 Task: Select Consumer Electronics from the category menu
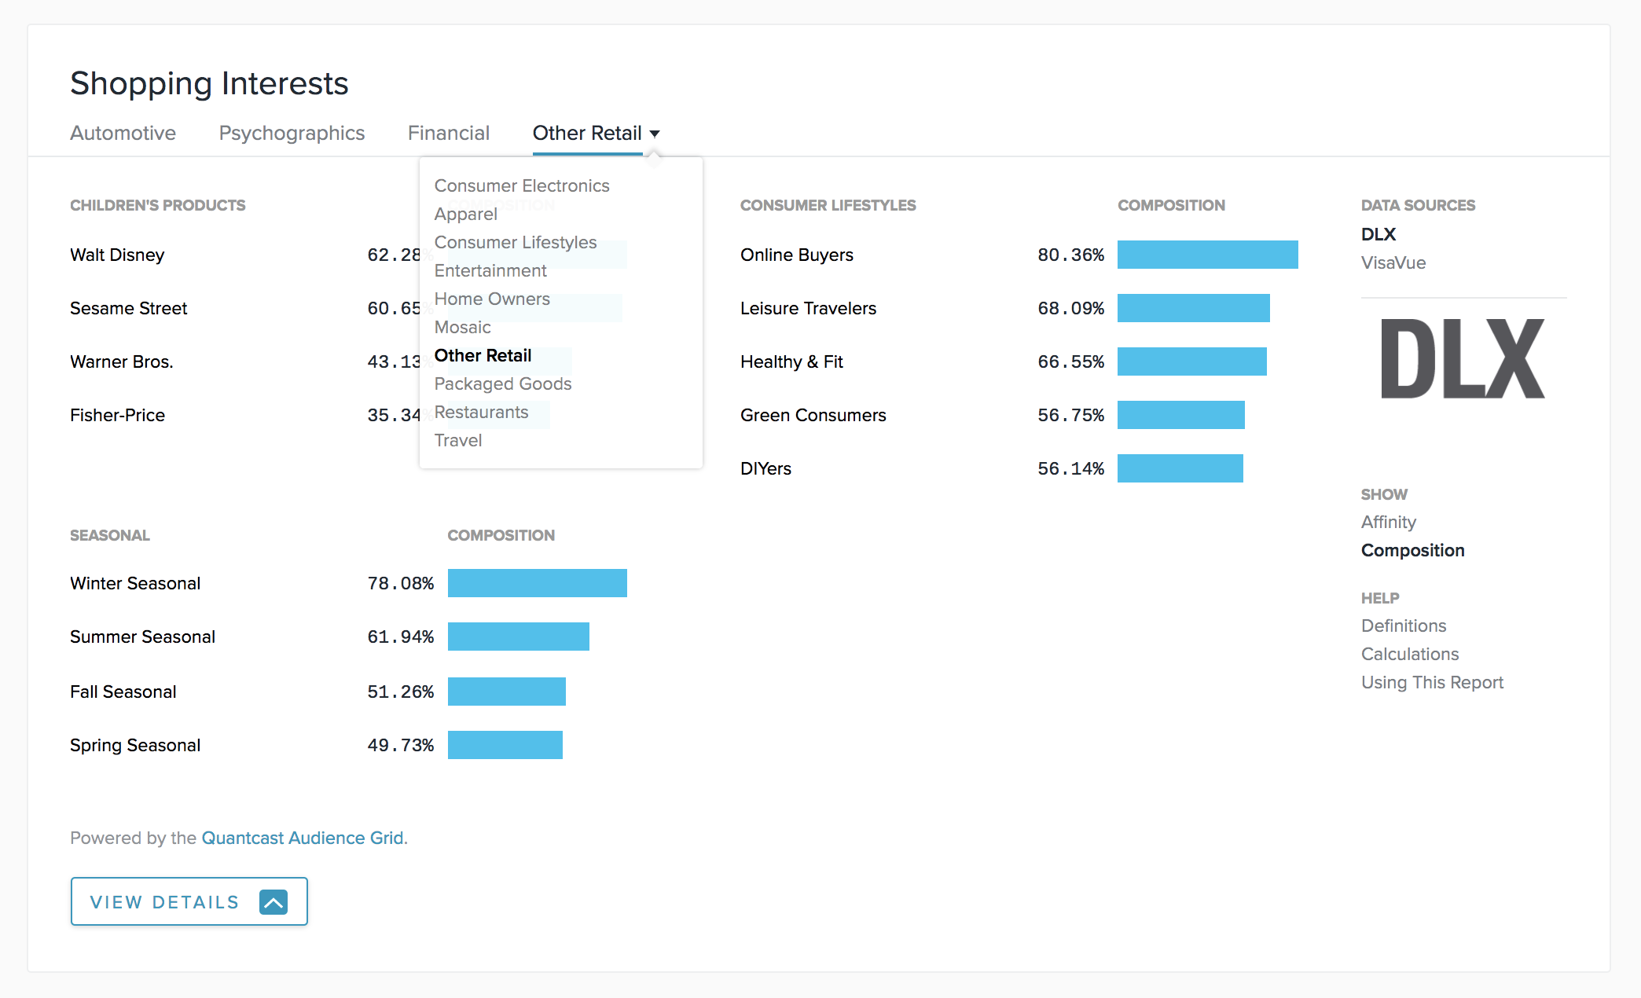point(521,185)
